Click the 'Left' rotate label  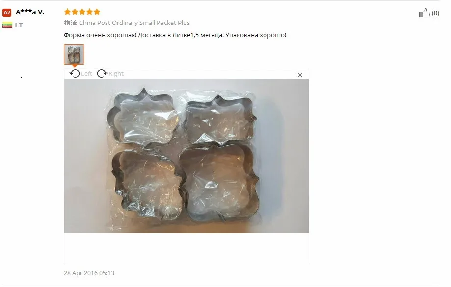click(x=86, y=74)
